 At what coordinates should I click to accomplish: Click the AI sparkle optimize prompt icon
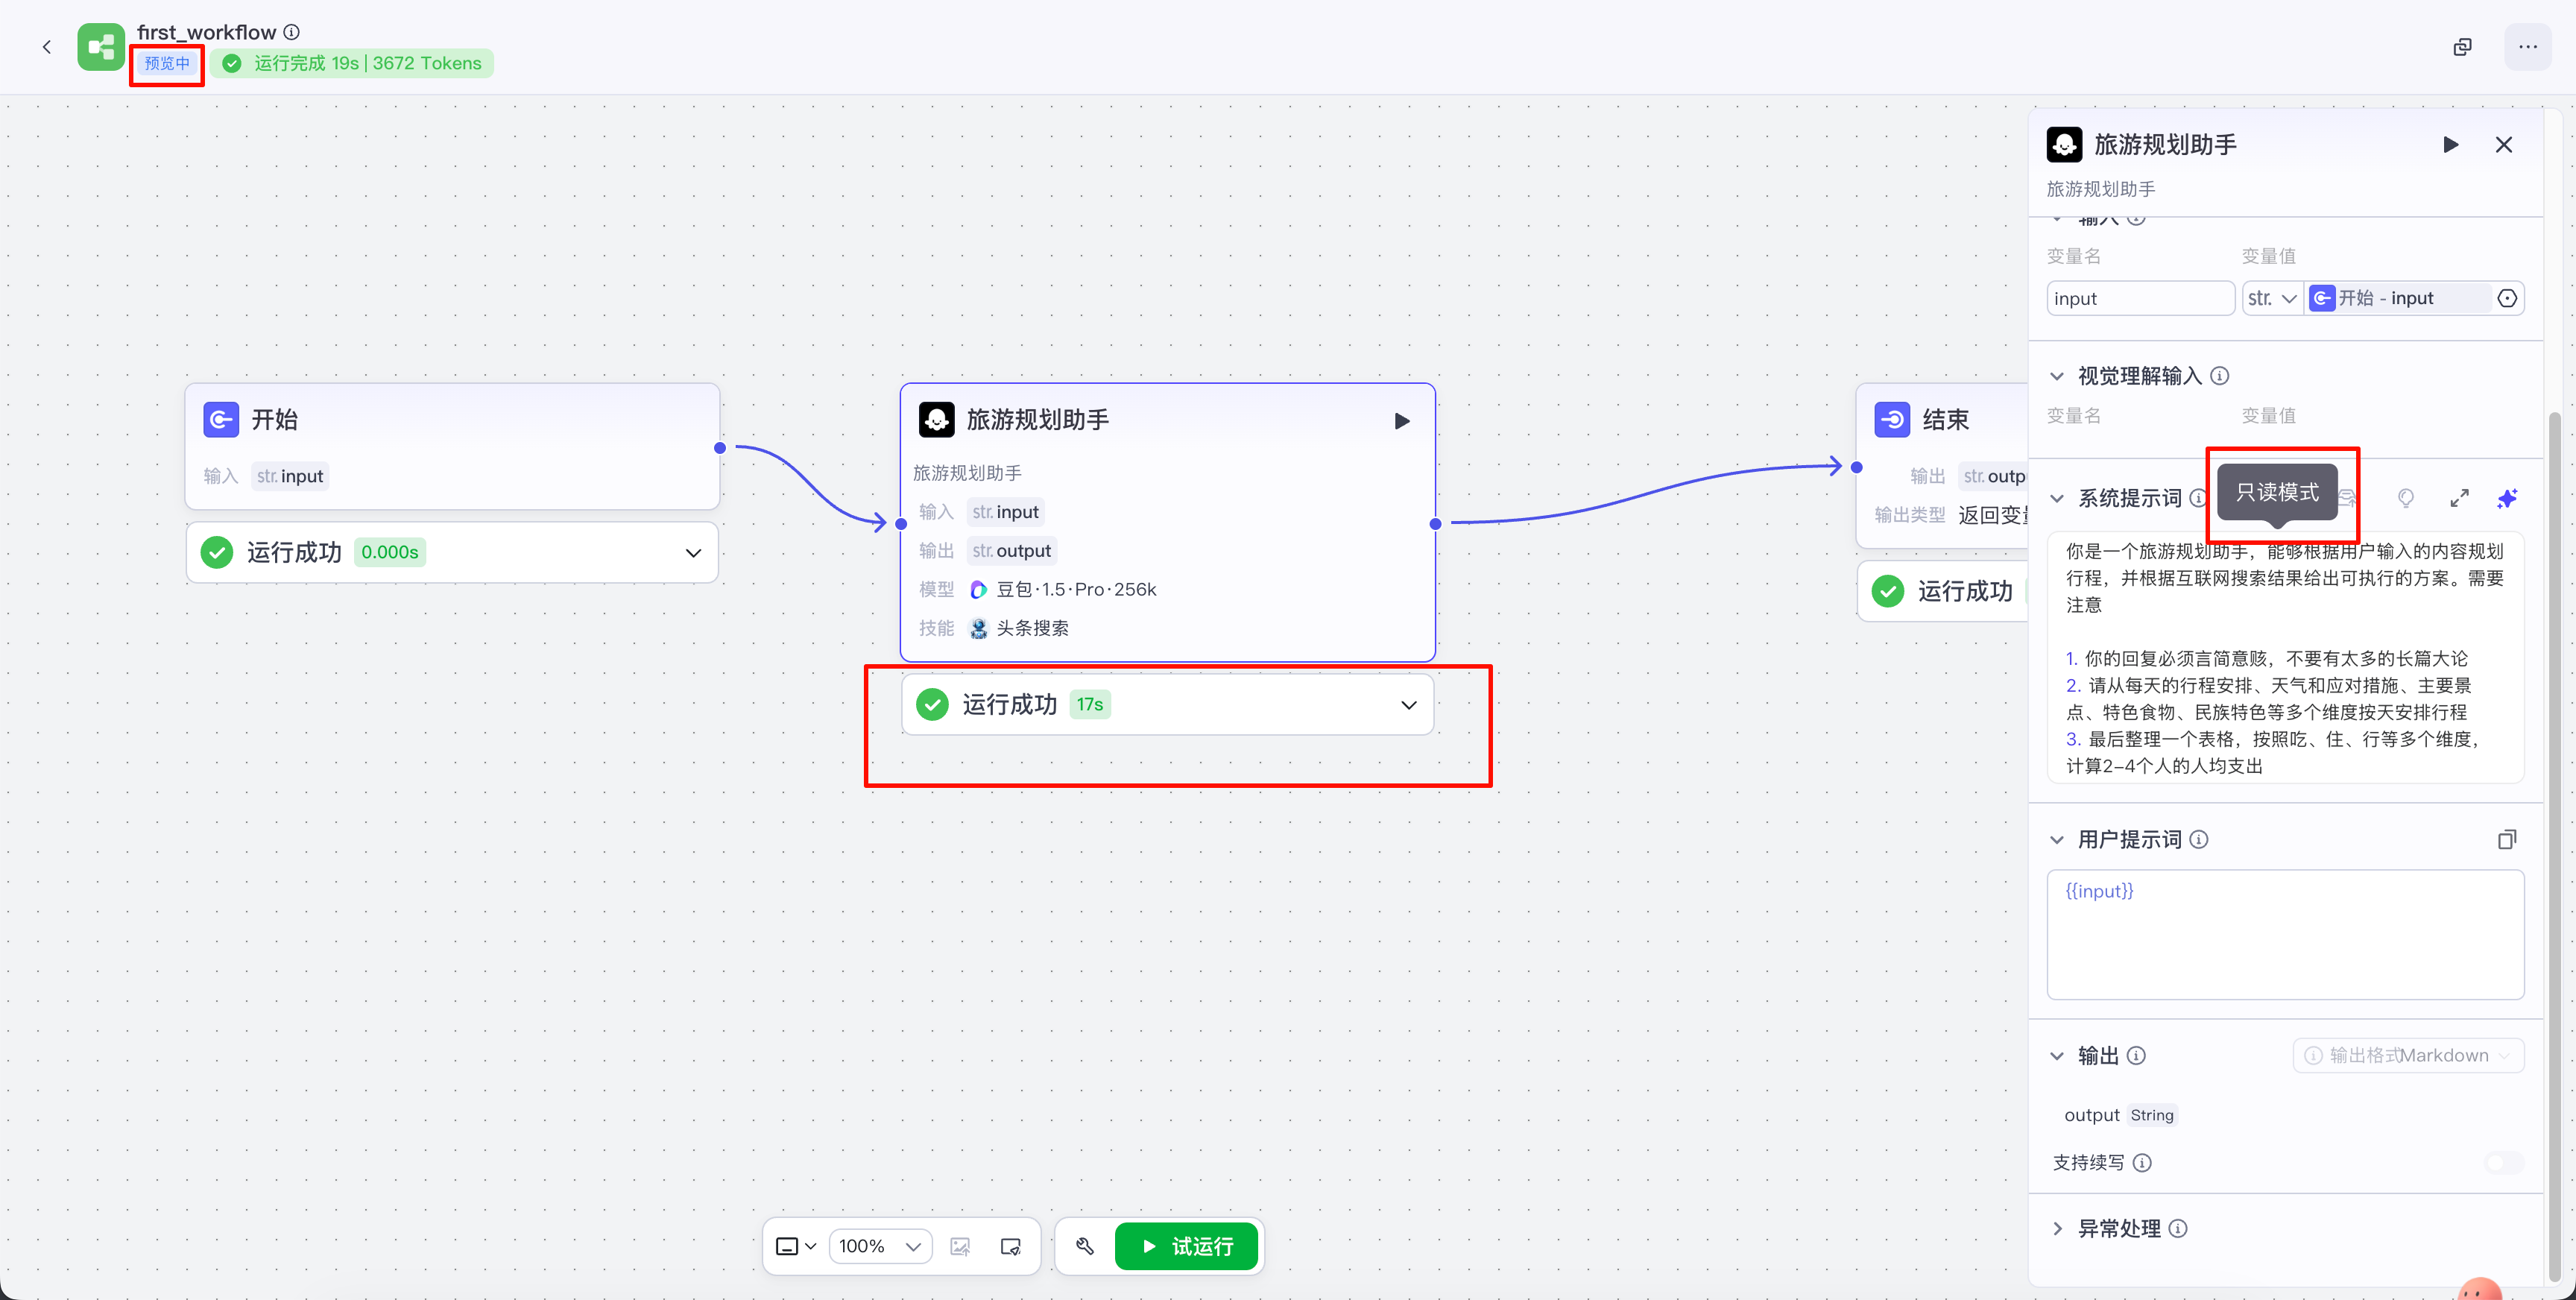click(2507, 498)
